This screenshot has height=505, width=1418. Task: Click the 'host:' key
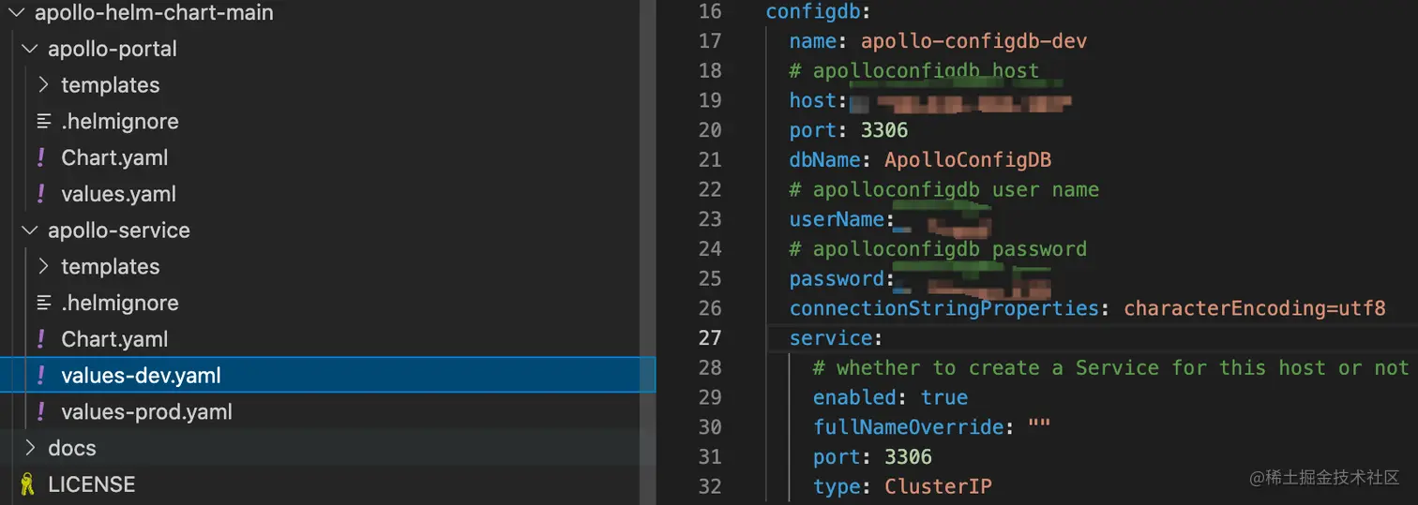(x=819, y=100)
